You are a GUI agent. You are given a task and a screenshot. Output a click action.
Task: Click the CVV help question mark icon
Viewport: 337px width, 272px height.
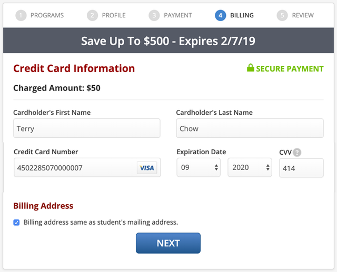298,153
